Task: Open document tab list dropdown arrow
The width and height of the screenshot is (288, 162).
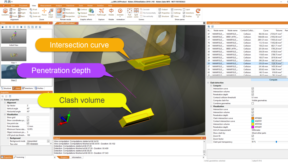Action: coord(204,23)
